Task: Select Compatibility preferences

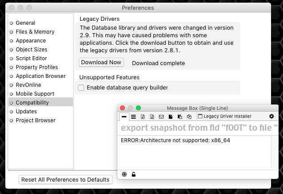Action: [41, 102]
